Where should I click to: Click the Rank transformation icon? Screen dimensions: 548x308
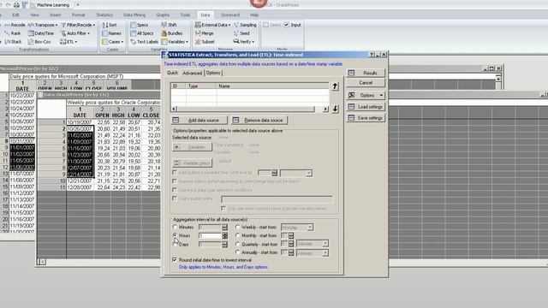point(13,33)
